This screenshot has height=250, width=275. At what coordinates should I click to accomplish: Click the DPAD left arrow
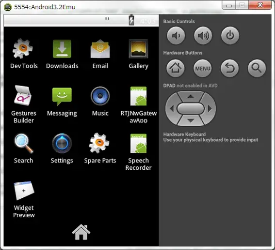[172, 109]
